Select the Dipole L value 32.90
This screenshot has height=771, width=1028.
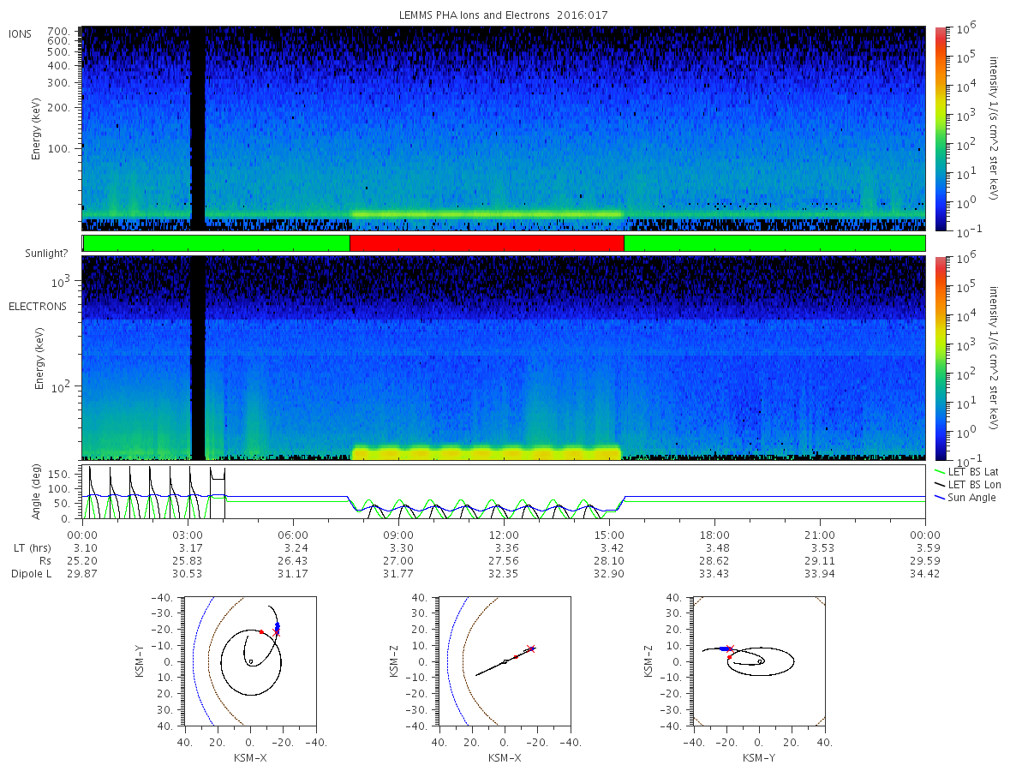coord(609,574)
